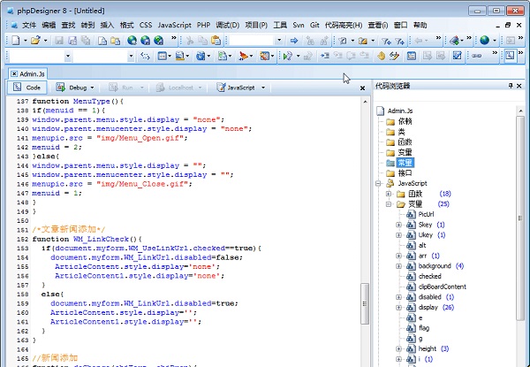Click the New file icon
The height and width of the screenshot is (367, 530).
point(16,41)
